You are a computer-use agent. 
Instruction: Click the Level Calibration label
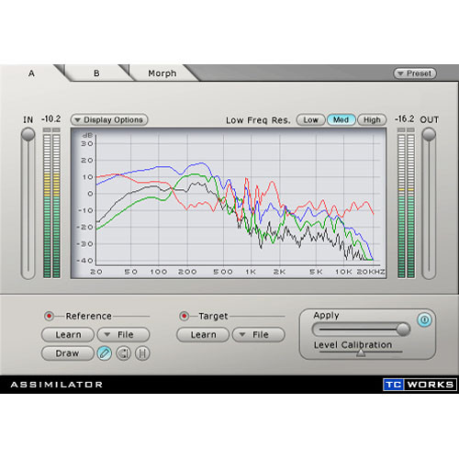click(x=353, y=345)
